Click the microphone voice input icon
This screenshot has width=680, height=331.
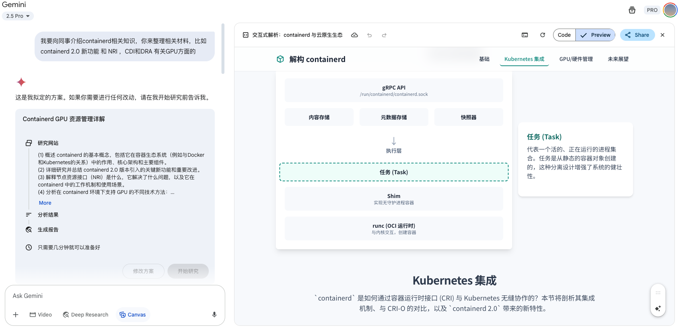(x=214, y=315)
